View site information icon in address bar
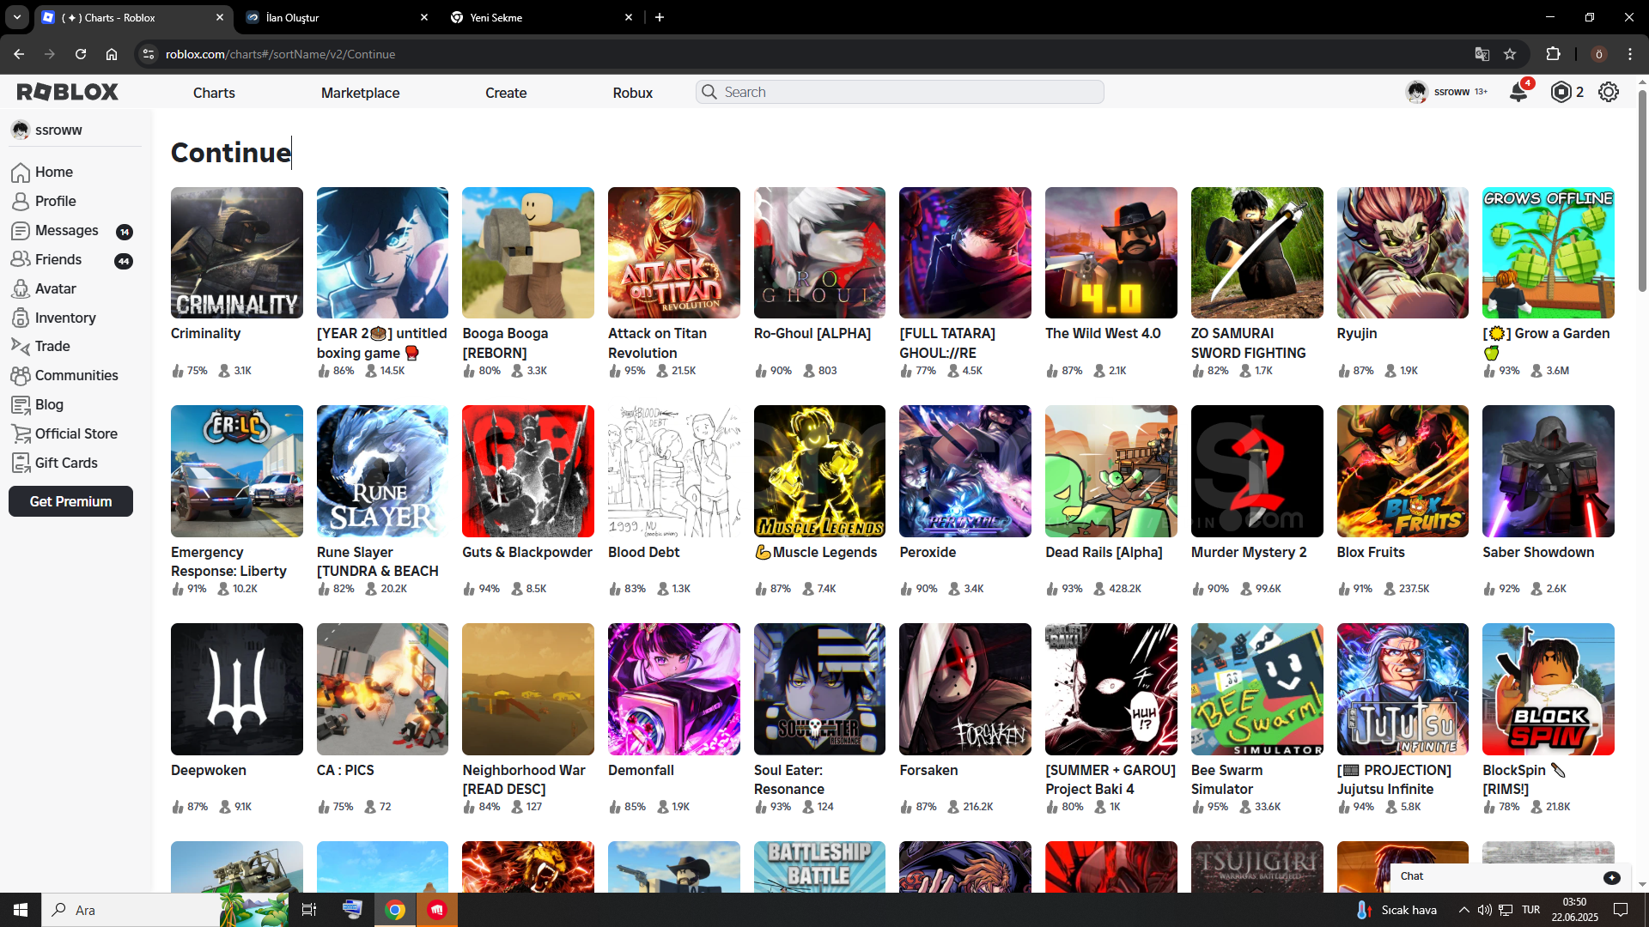The height and width of the screenshot is (927, 1649). (149, 54)
